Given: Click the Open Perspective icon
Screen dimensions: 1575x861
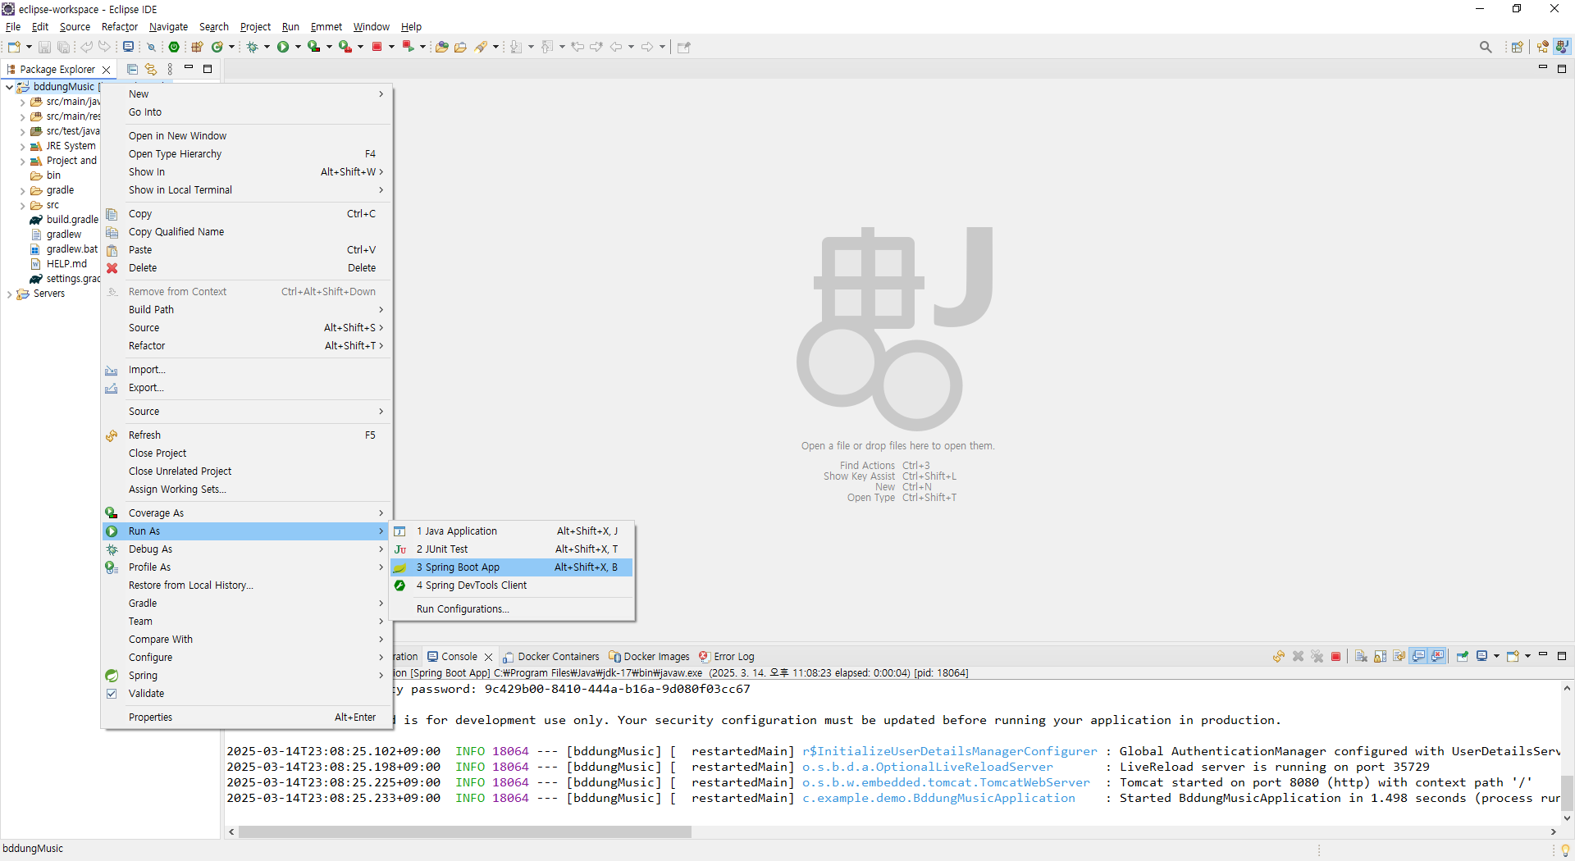Looking at the screenshot, I should click(1518, 47).
